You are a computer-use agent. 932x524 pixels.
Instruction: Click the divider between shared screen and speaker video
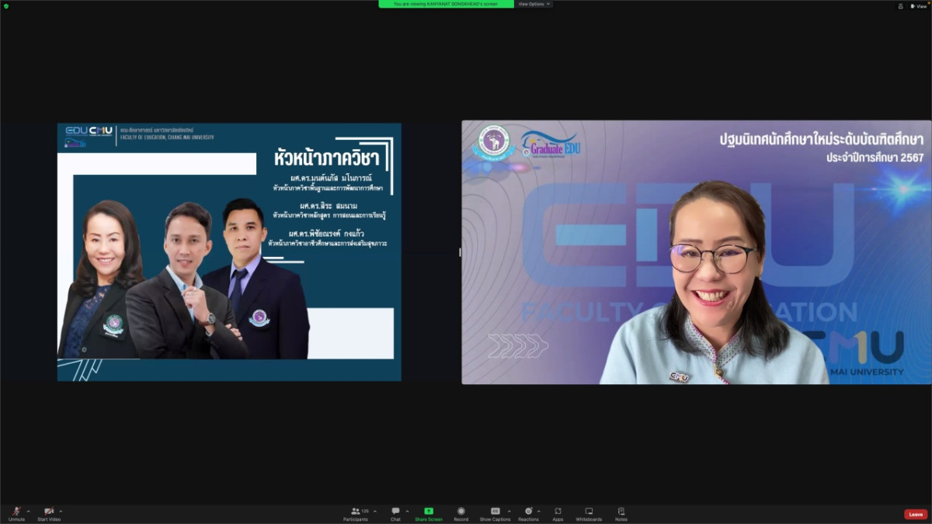[x=460, y=252]
